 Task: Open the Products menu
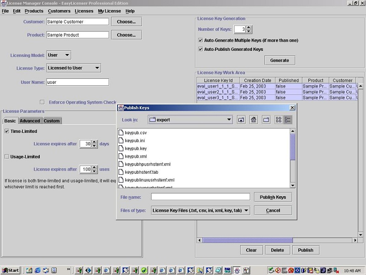click(34, 11)
